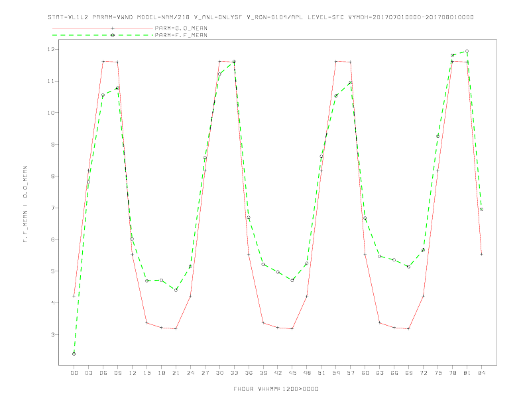Viewport: 525px width, 406px height.
Task: Click the green circle data point at hour 00
Action: click(74, 354)
